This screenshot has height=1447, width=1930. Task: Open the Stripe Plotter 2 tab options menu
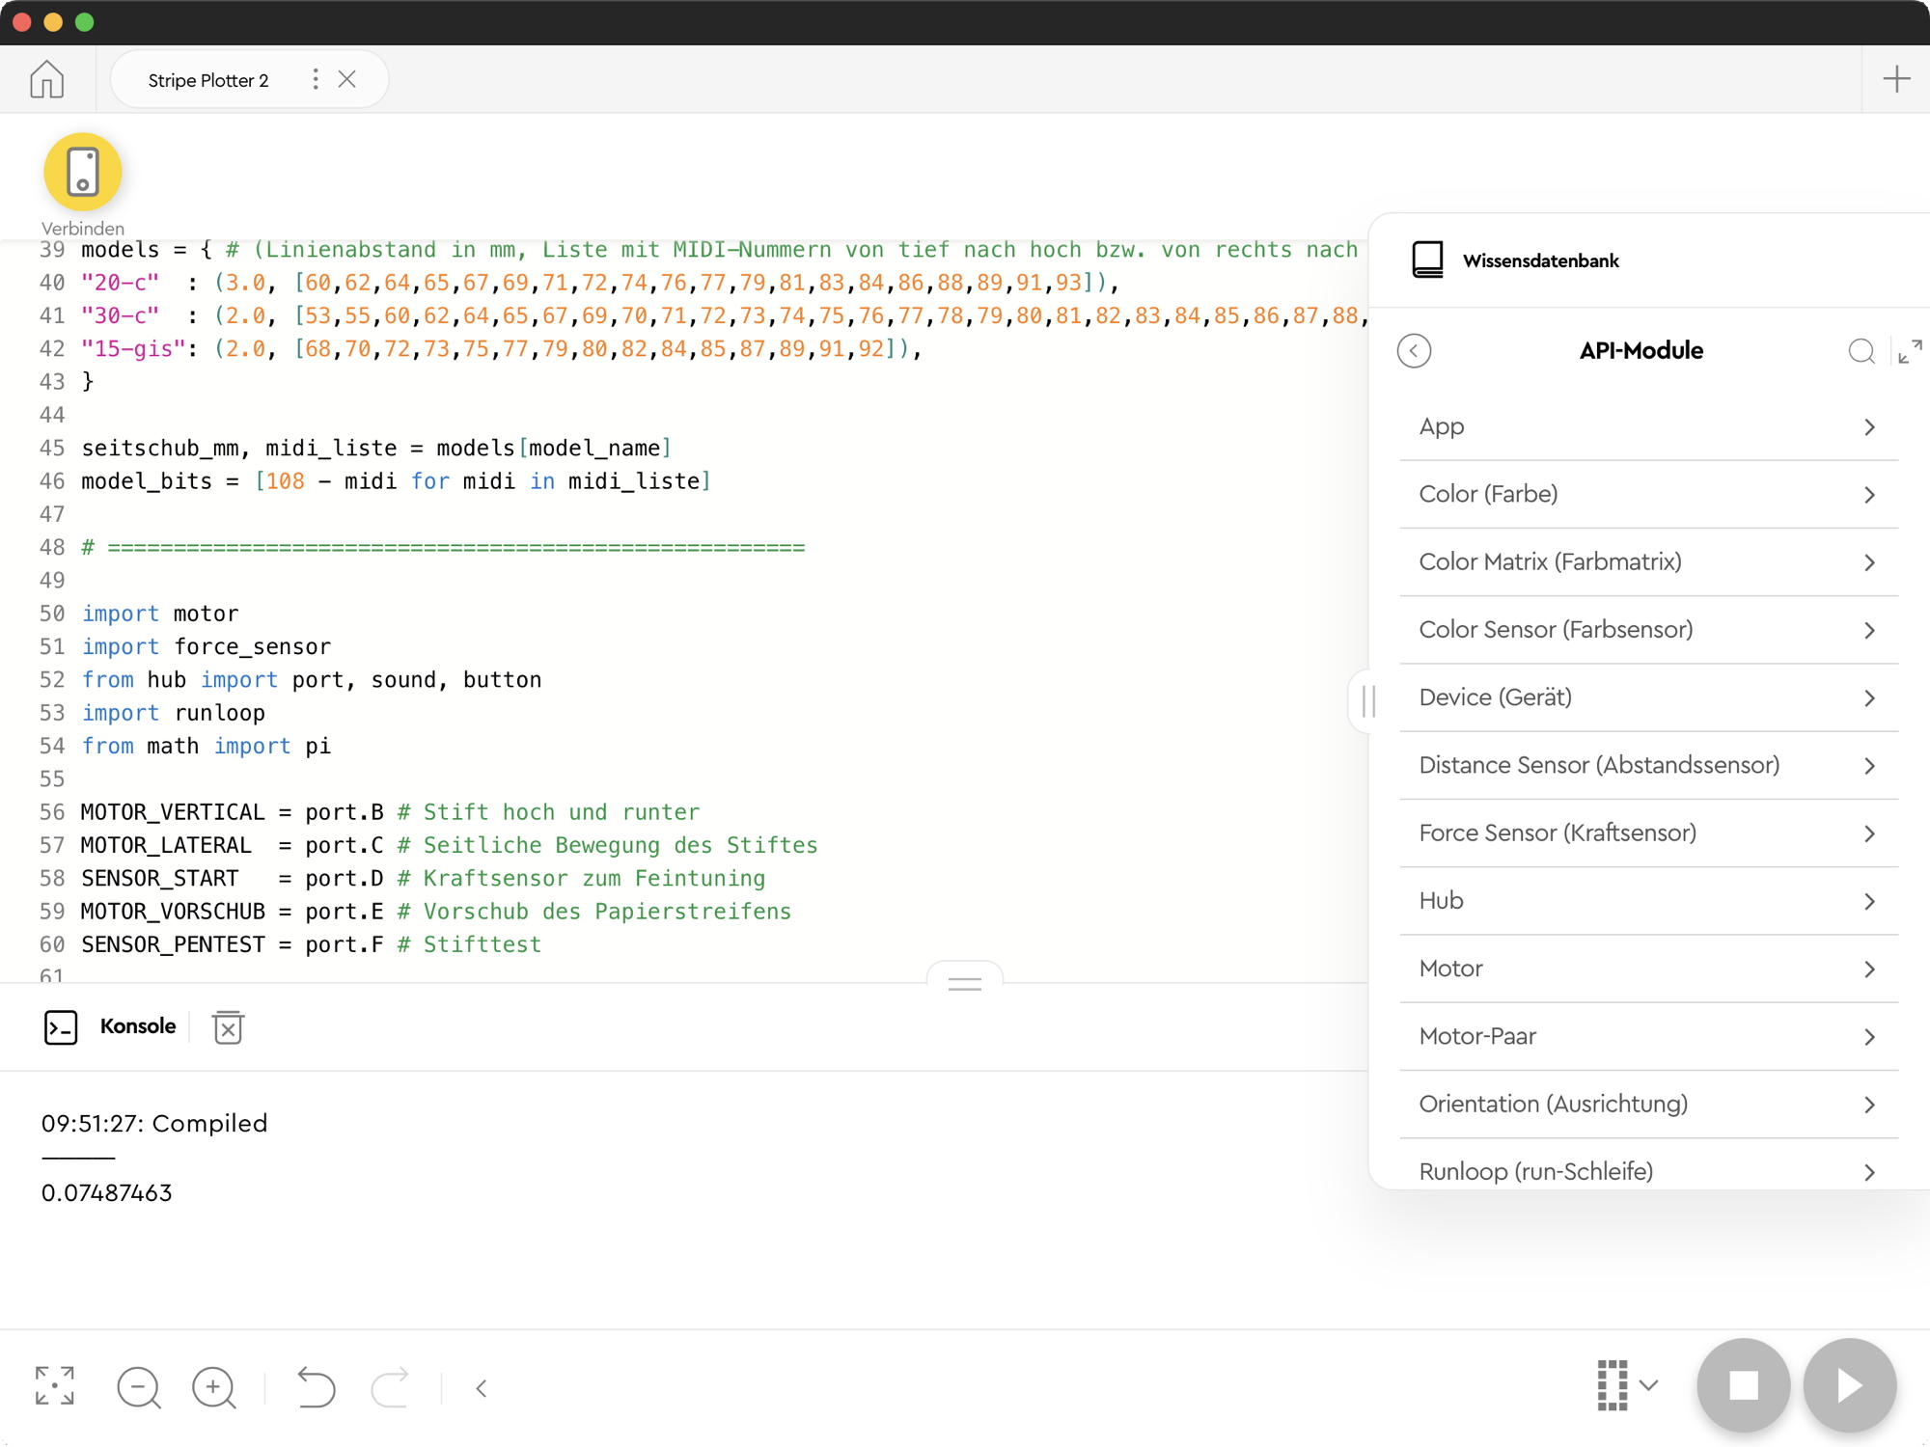[316, 79]
